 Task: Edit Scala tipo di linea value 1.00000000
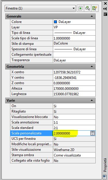[x=74, y=38]
